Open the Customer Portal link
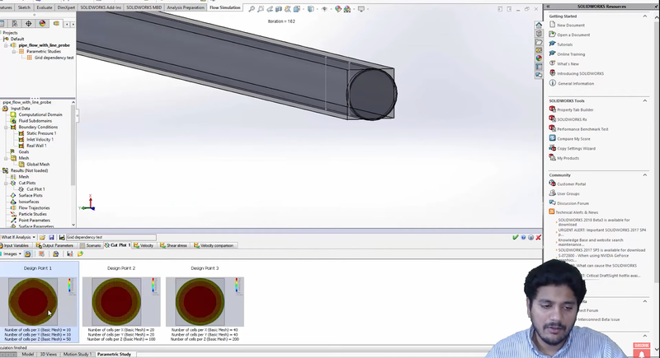The image size is (660, 358). coord(571,184)
